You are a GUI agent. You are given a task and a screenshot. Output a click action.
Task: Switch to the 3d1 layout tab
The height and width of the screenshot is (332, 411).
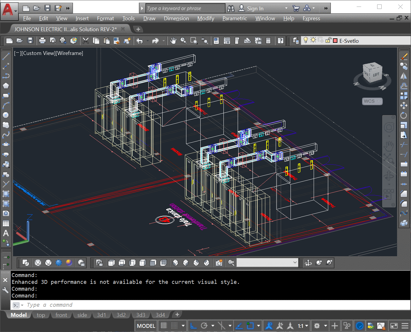[101, 315]
